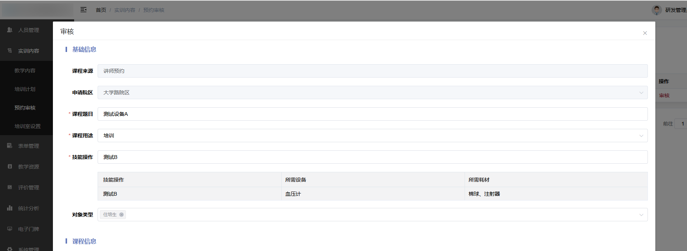Click the 课程题目 input with 测试设备A
This screenshot has height=251, width=687.
click(373, 114)
